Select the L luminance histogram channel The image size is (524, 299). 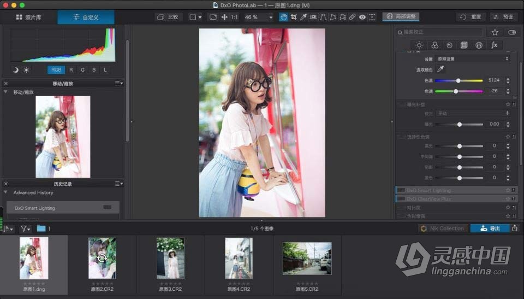[x=105, y=69]
